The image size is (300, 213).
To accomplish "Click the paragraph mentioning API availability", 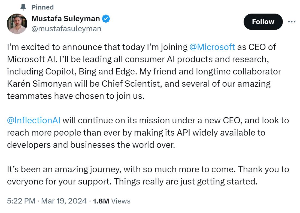I will [136, 133].
